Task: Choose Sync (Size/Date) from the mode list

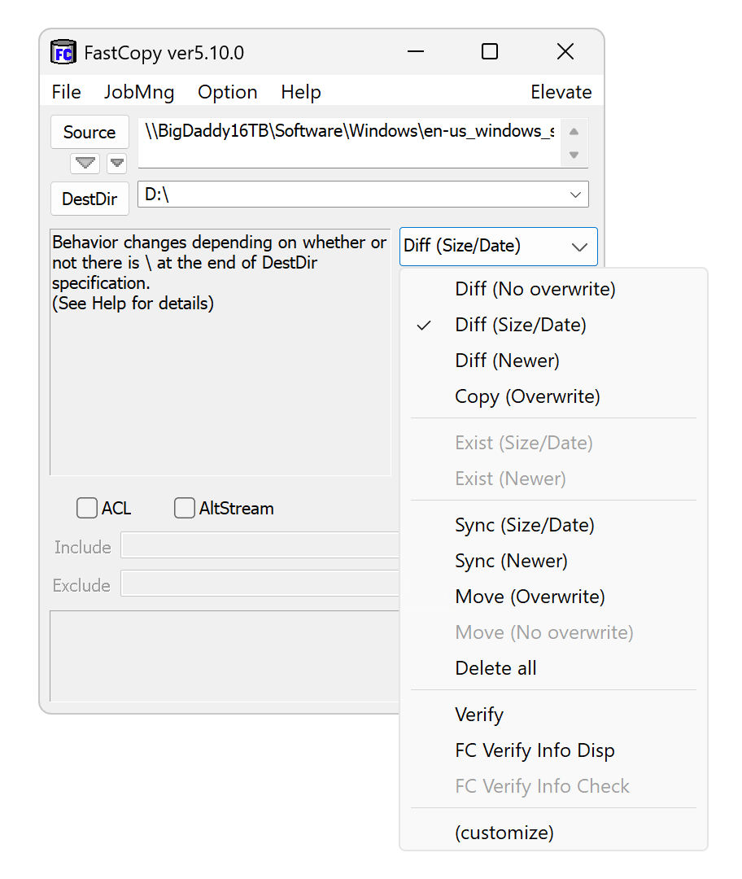Action: [x=525, y=526]
